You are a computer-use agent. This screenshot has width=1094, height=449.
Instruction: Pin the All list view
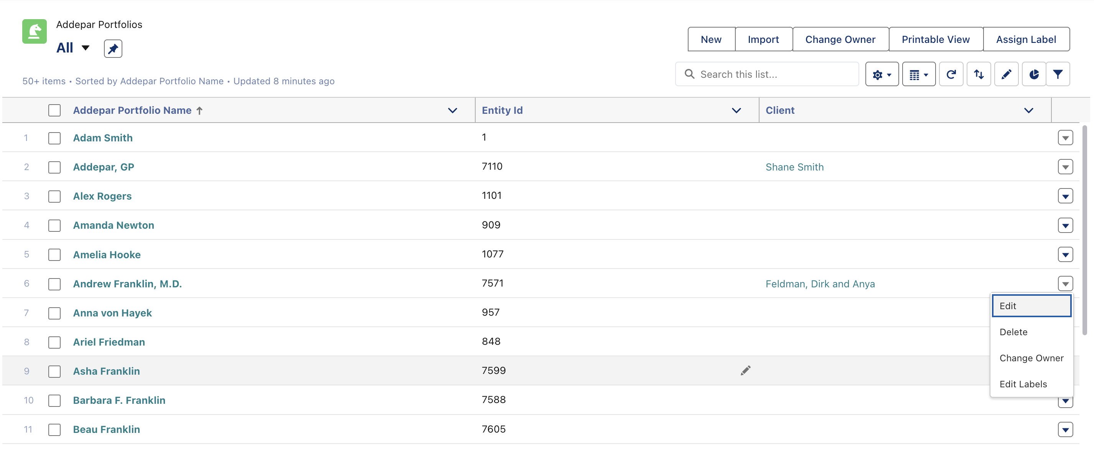(113, 49)
